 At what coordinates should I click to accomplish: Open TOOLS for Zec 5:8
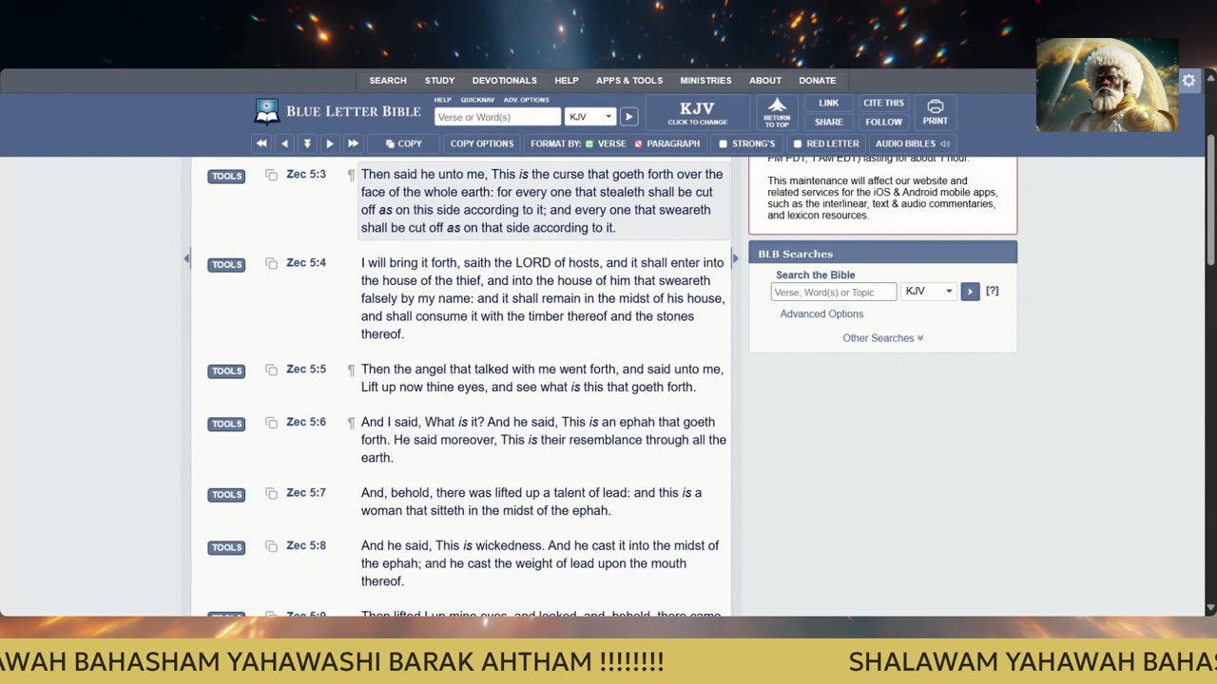pyautogui.click(x=226, y=547)
